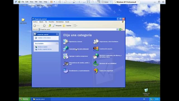The width and height of the screenshot is (179, 101).
Task: Click the Búsqueda magnifier toolbar button
Action: pos(57,26)
